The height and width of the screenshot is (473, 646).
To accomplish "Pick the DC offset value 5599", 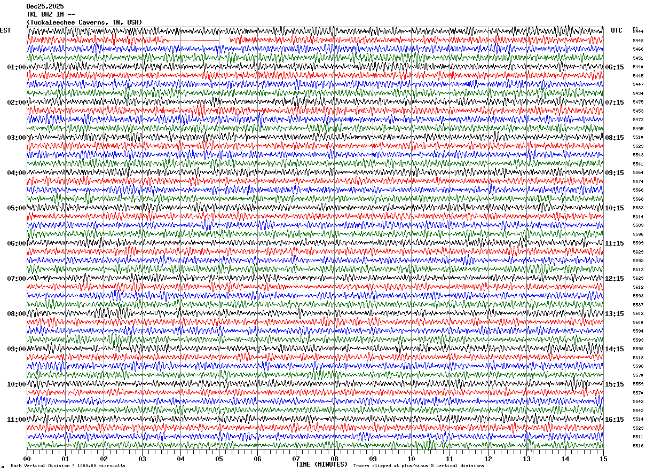I will tap(638, 243).
